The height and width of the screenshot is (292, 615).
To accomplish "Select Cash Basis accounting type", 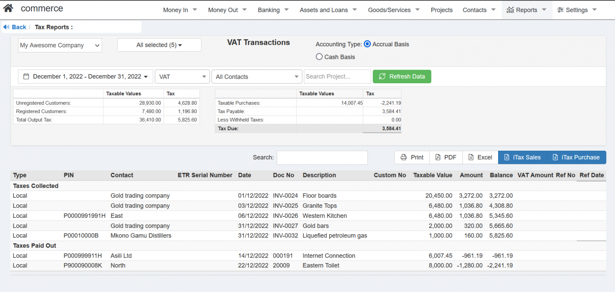I will pos(319,57).
